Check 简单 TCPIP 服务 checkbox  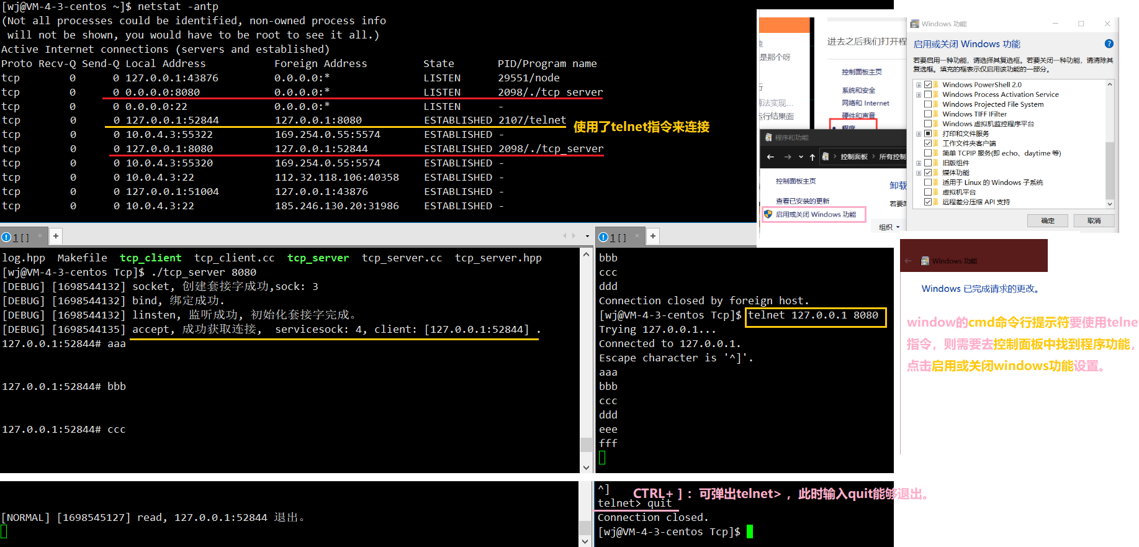point(928,153)
